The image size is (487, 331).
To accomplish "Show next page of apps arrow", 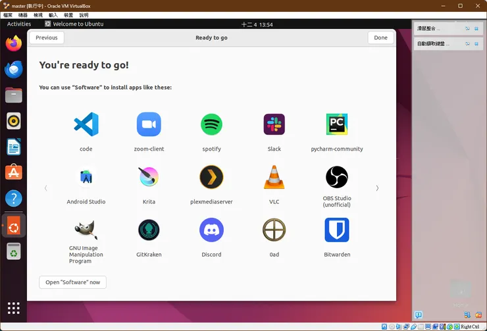I will coord(377,188).
